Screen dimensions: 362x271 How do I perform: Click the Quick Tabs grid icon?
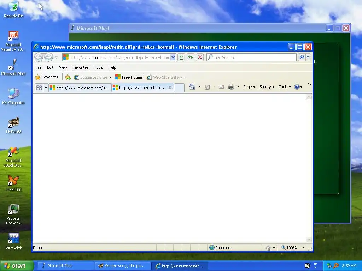[39, 88]
